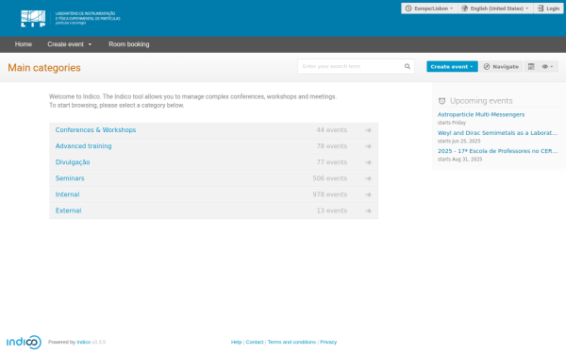The width and height of the screenshot is (566, 354).
Task: Open Astroparticle Multi-Messengers event
Action: click(x=481, y=114)
